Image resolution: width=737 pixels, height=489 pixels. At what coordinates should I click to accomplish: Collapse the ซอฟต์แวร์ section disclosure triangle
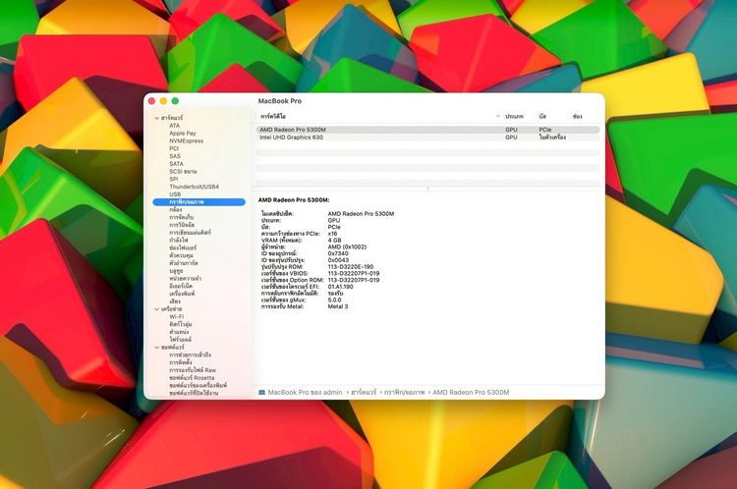156,347
